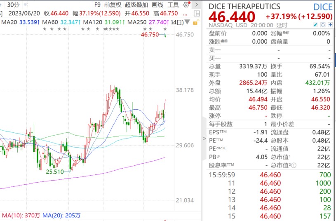336x221 pixels.
Task: Click the arrow button next to settings gear
Action: pos(197,5)
